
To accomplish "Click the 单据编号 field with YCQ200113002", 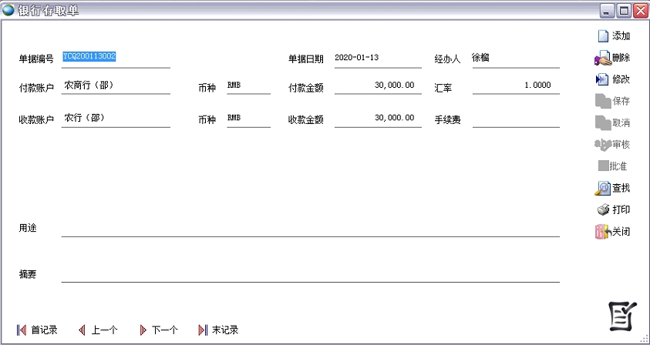I will [115, 58].
